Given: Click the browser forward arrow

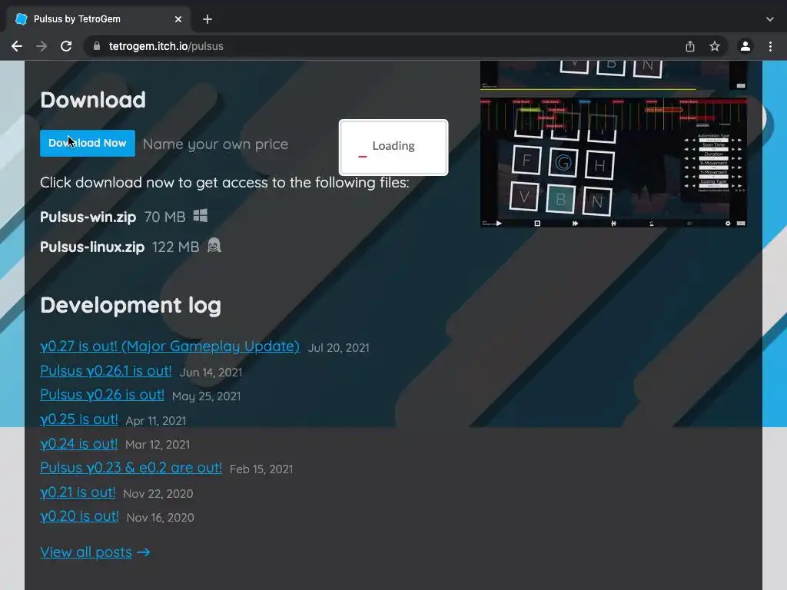Looking at the screenshot, I should tap(42, 46).
